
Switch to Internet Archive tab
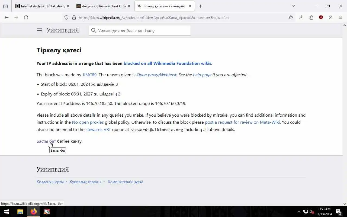point(43,6)
